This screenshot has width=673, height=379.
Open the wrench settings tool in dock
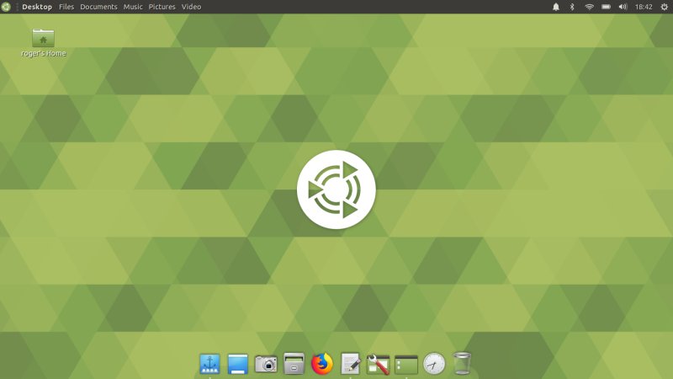point(378,364)
